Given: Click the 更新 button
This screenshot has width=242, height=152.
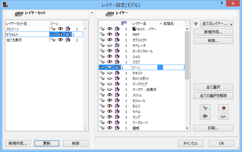Looking at the screenshot, I should point(47,143).
